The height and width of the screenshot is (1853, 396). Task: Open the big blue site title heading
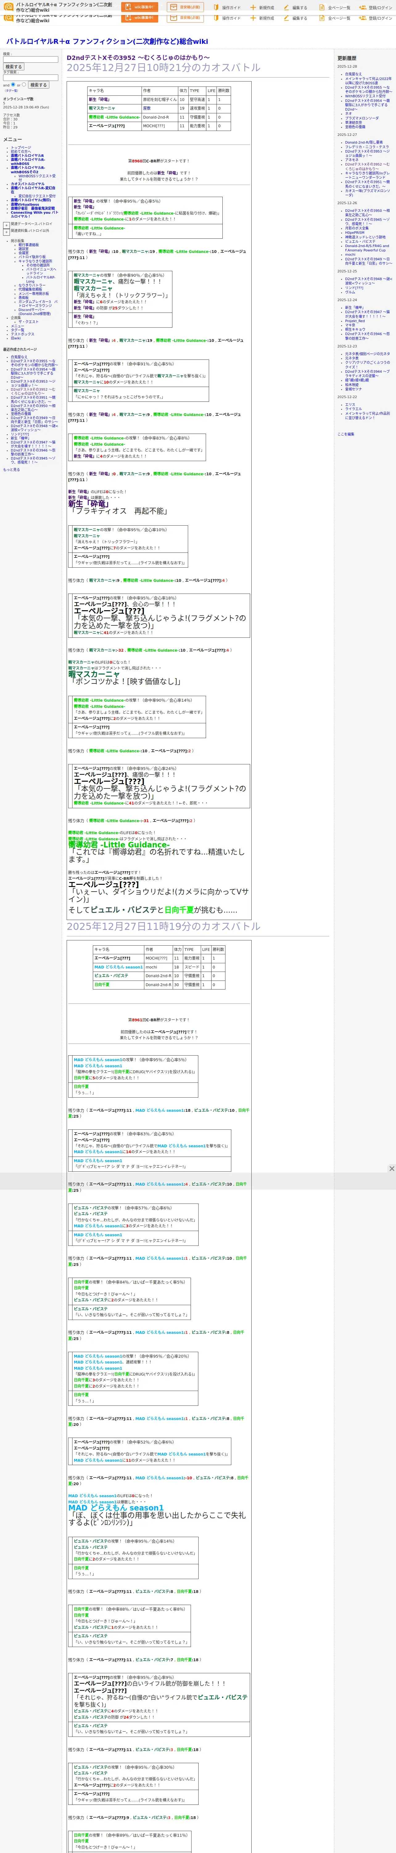pos(107,42)
